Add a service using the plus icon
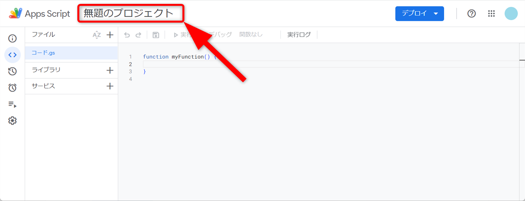 coord(110,86)
